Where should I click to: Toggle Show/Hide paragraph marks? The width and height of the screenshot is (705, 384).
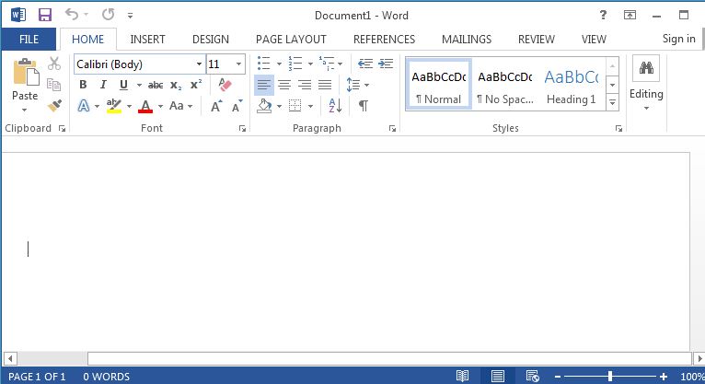(364, 106)
